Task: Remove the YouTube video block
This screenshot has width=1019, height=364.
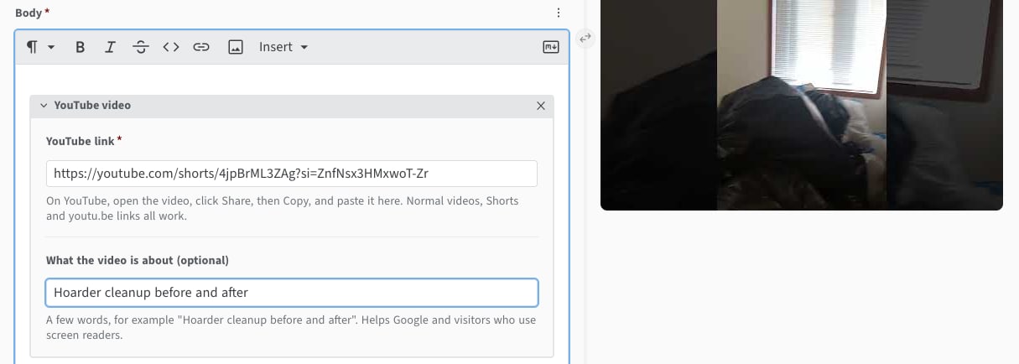Action: pos(540,106)
